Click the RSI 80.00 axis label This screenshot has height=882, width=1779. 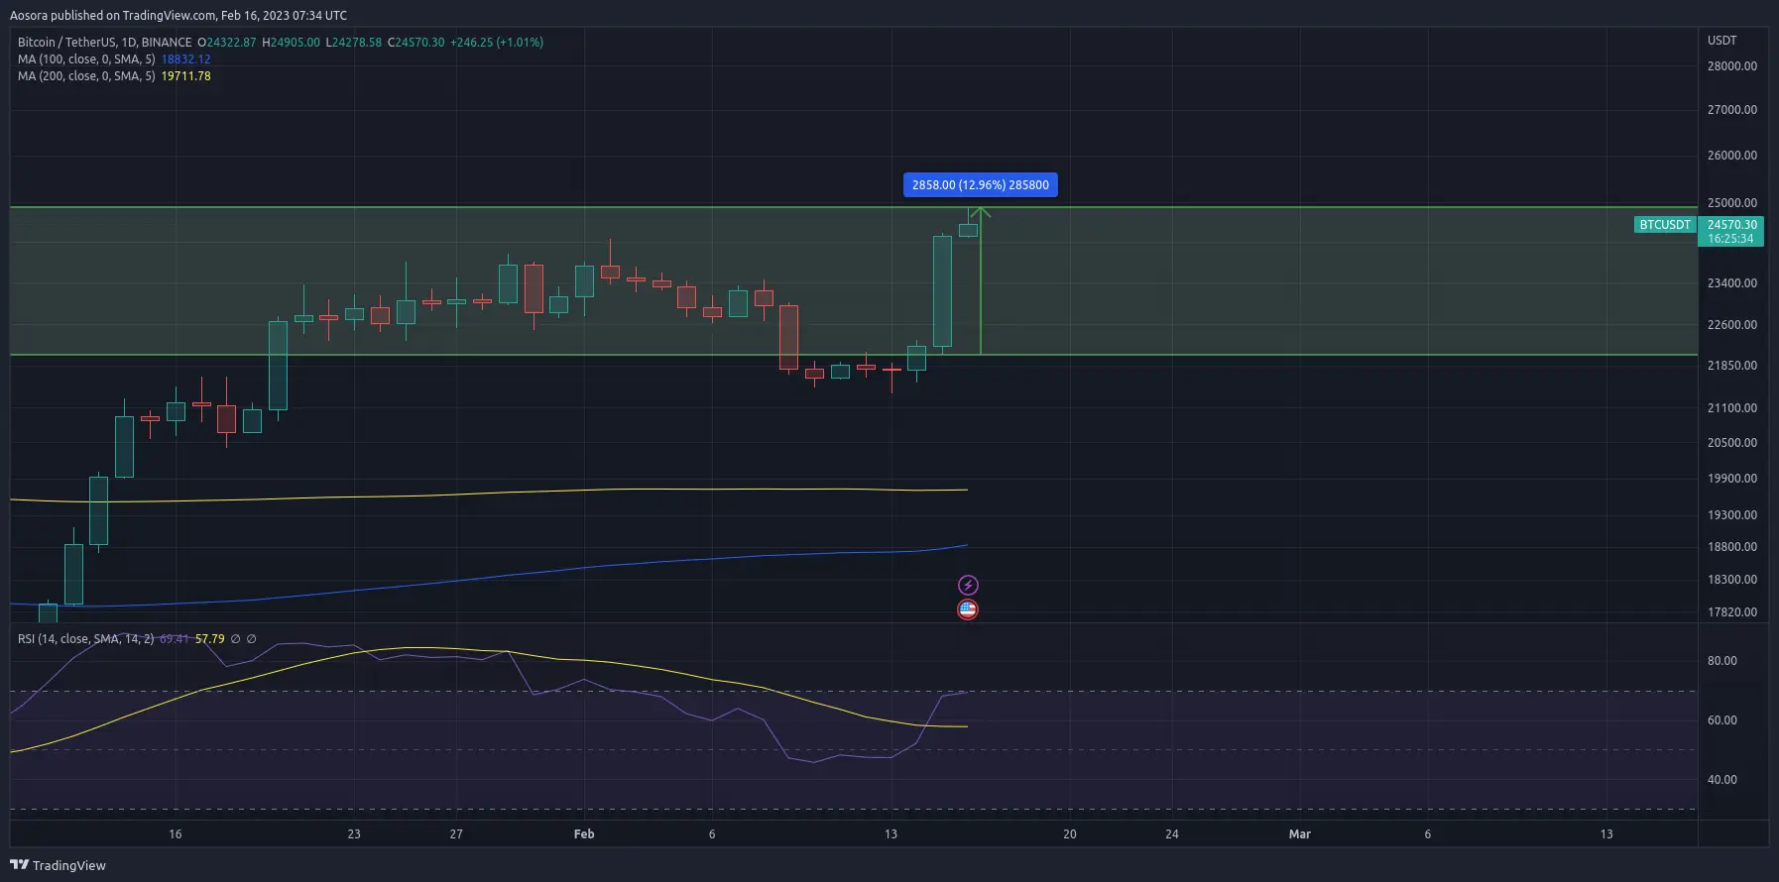click(1721, 661)
